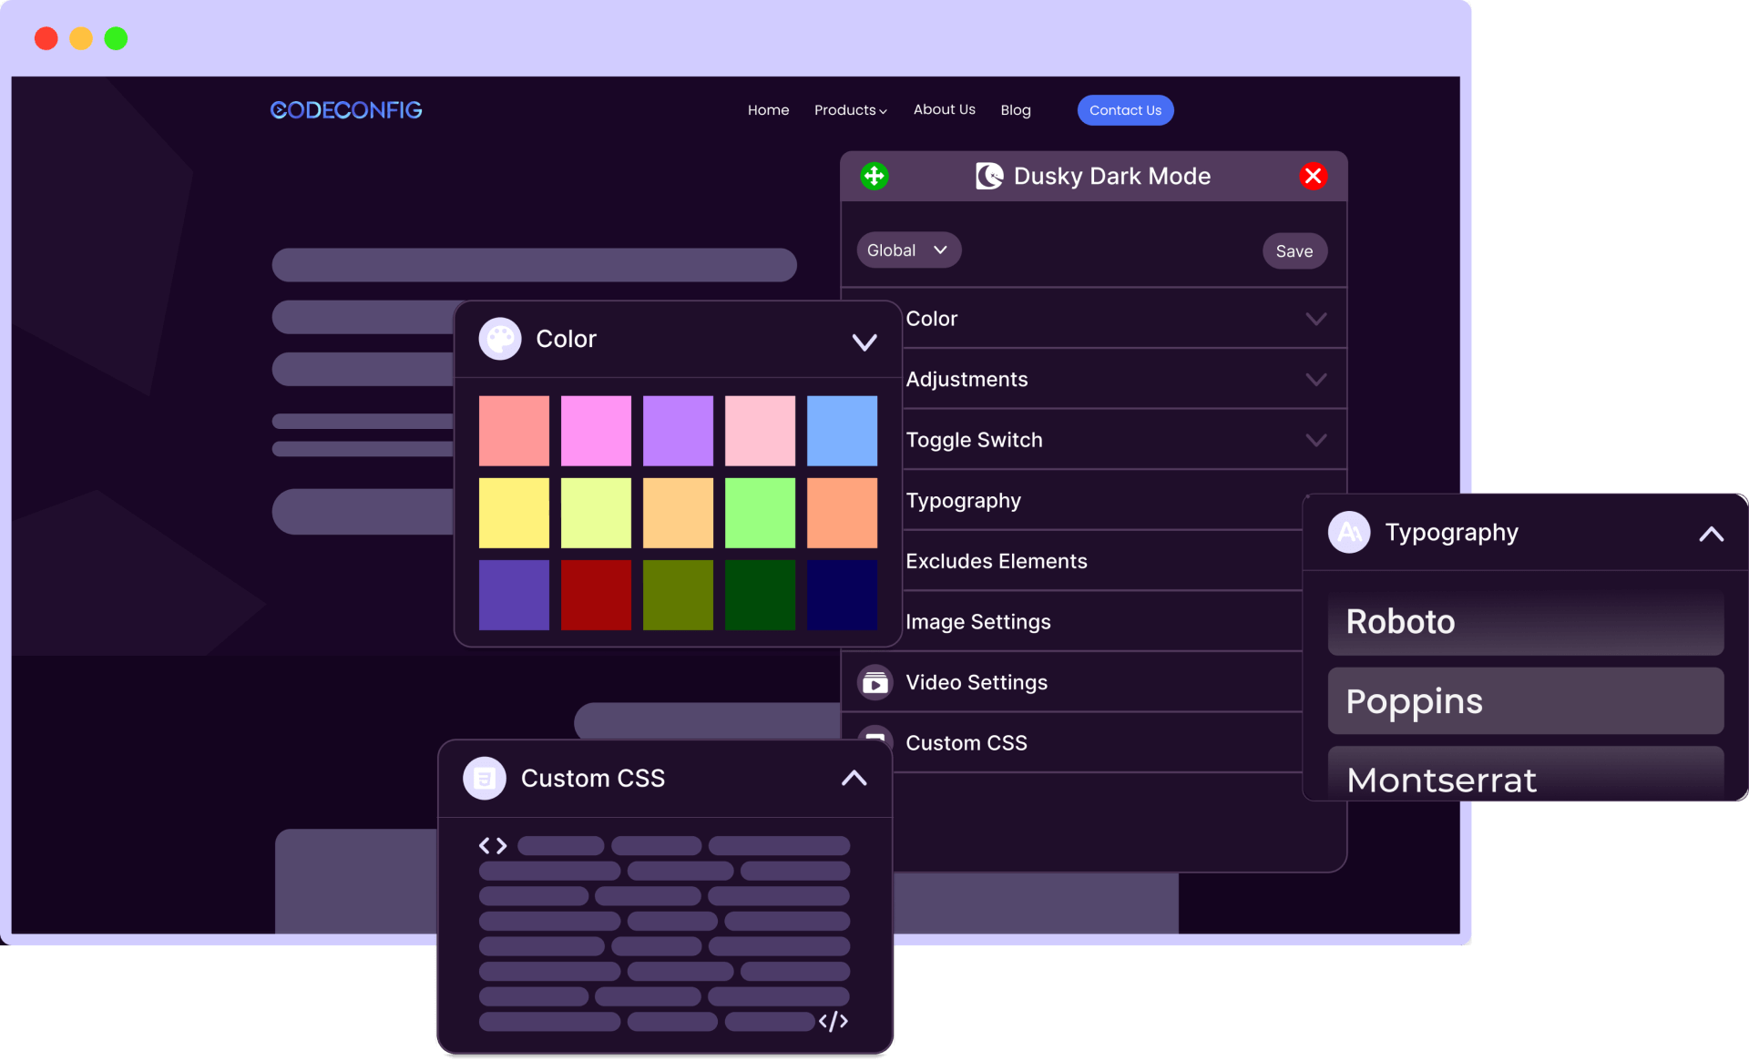Select the Roboto font option

(x=1526, y=622)
